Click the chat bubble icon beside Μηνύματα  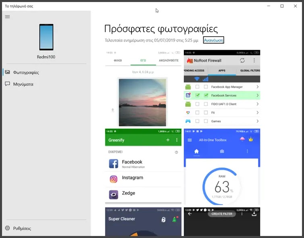coord(7,84)
